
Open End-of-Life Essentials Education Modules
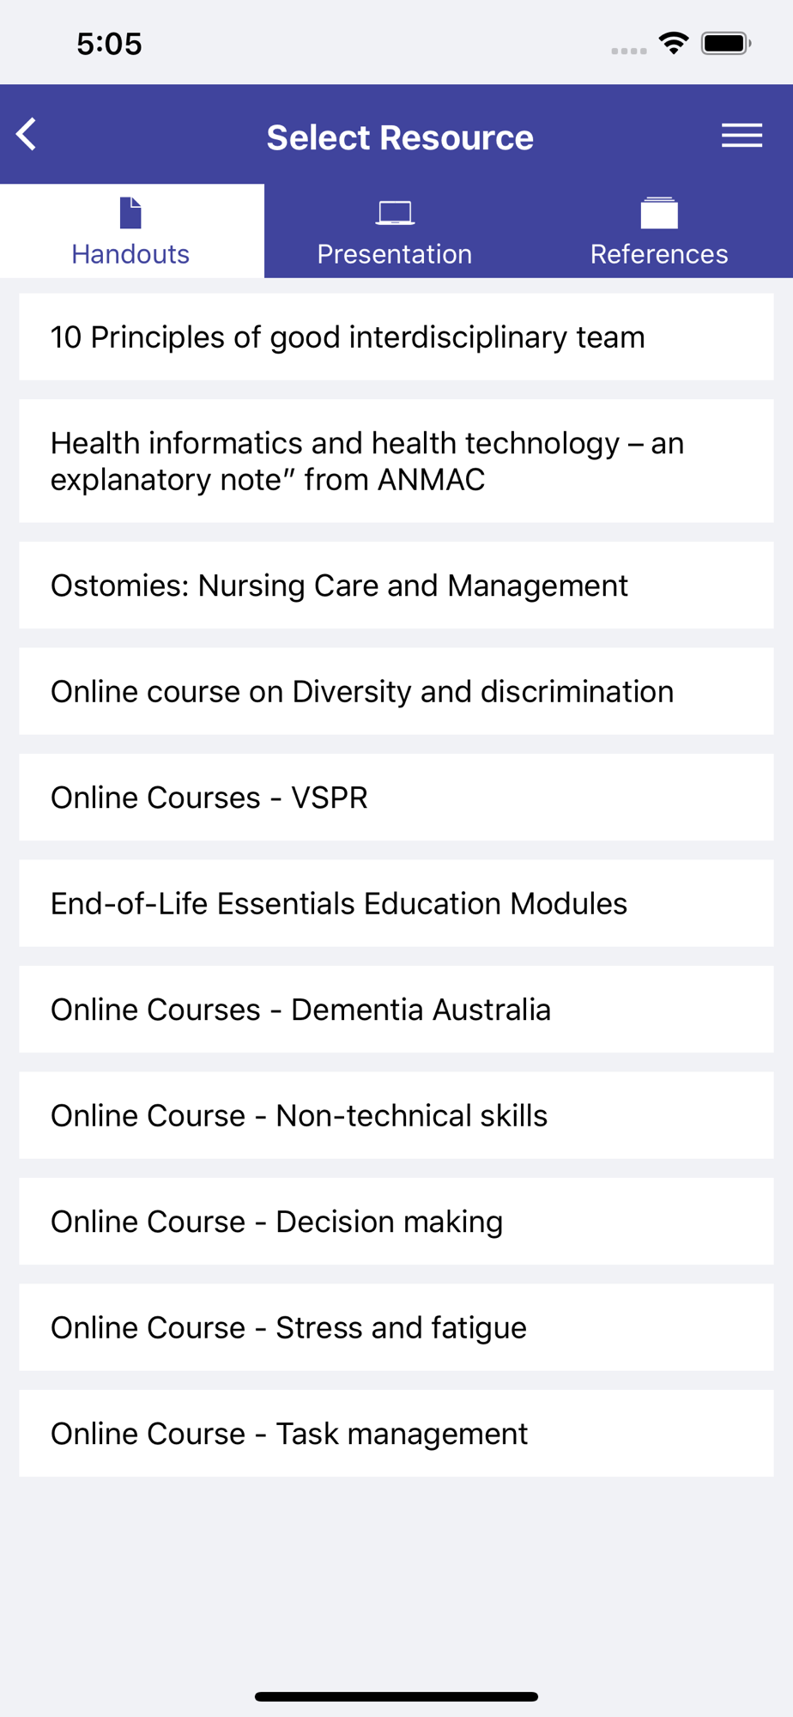click(x=396, y=903)
